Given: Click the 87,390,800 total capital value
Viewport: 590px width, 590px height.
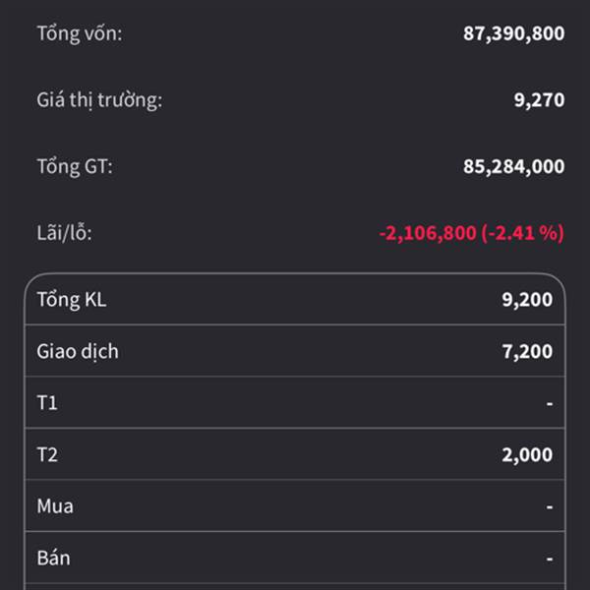Looking at the screenshot, I should 513,33.
